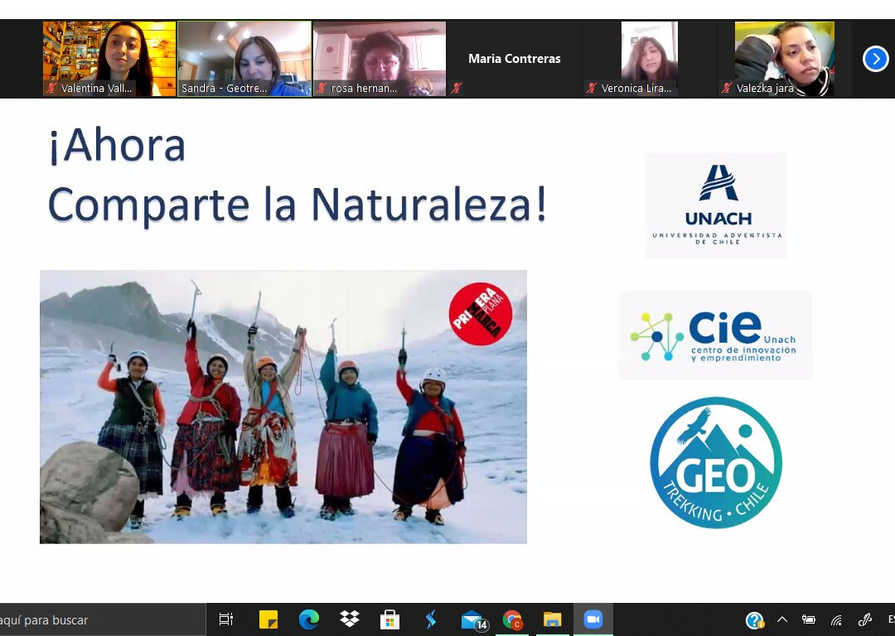
Task: Click Maria Contreras participant tile
Action: [514, 59]
